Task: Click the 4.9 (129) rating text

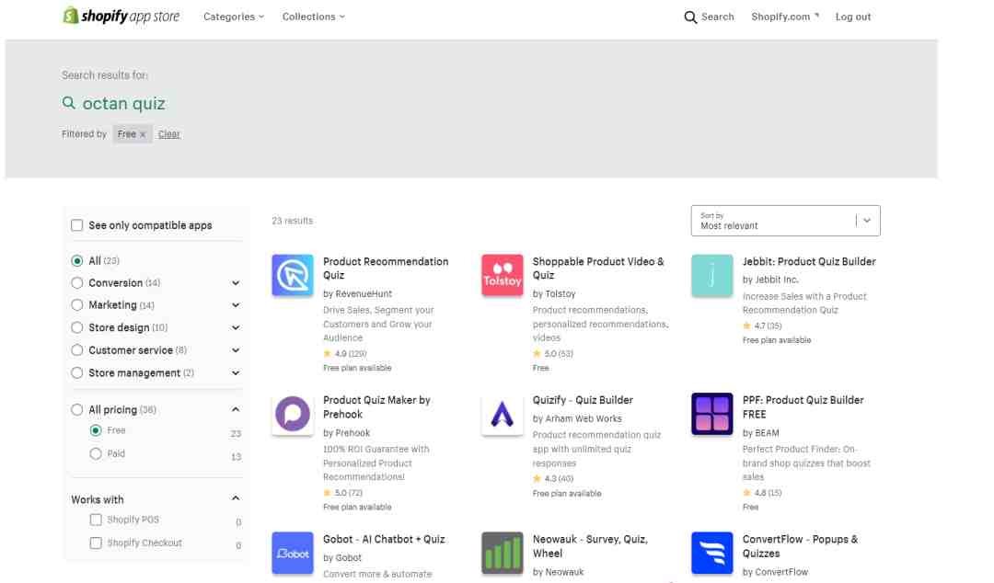Action: click(351, 354)
